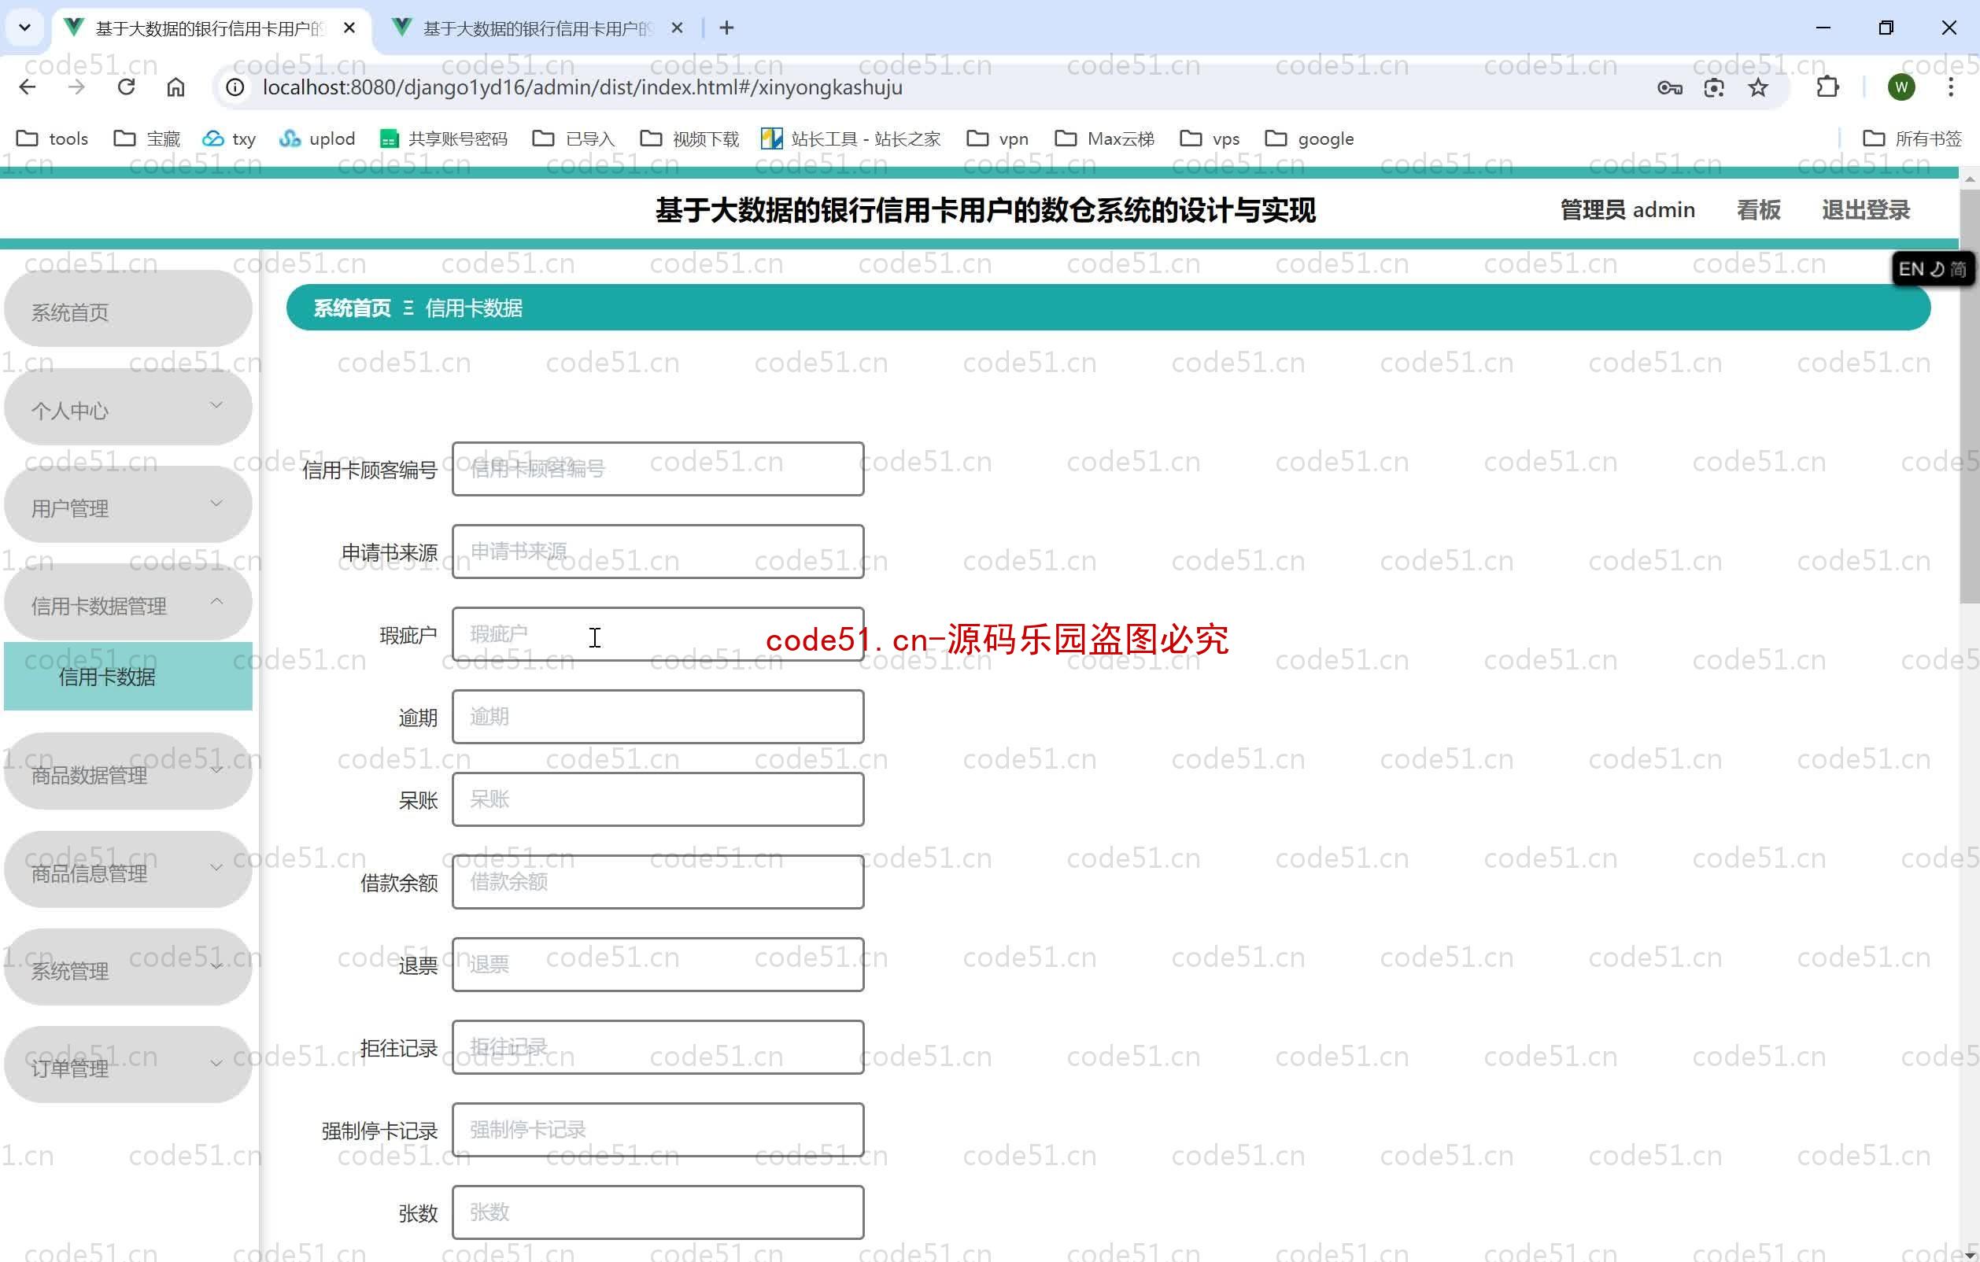
Task: Focus the 申请书来源 input field
Action: pyautogui.click(x=658, y=552)
